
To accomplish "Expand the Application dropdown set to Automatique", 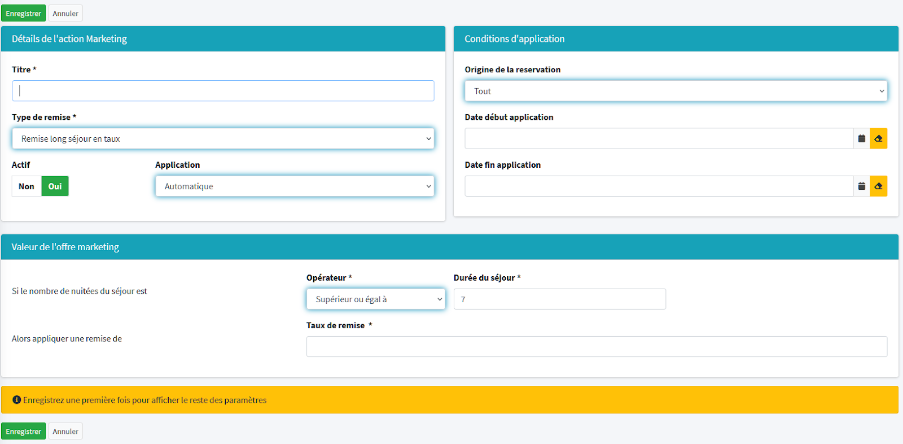I will point(295,186).
